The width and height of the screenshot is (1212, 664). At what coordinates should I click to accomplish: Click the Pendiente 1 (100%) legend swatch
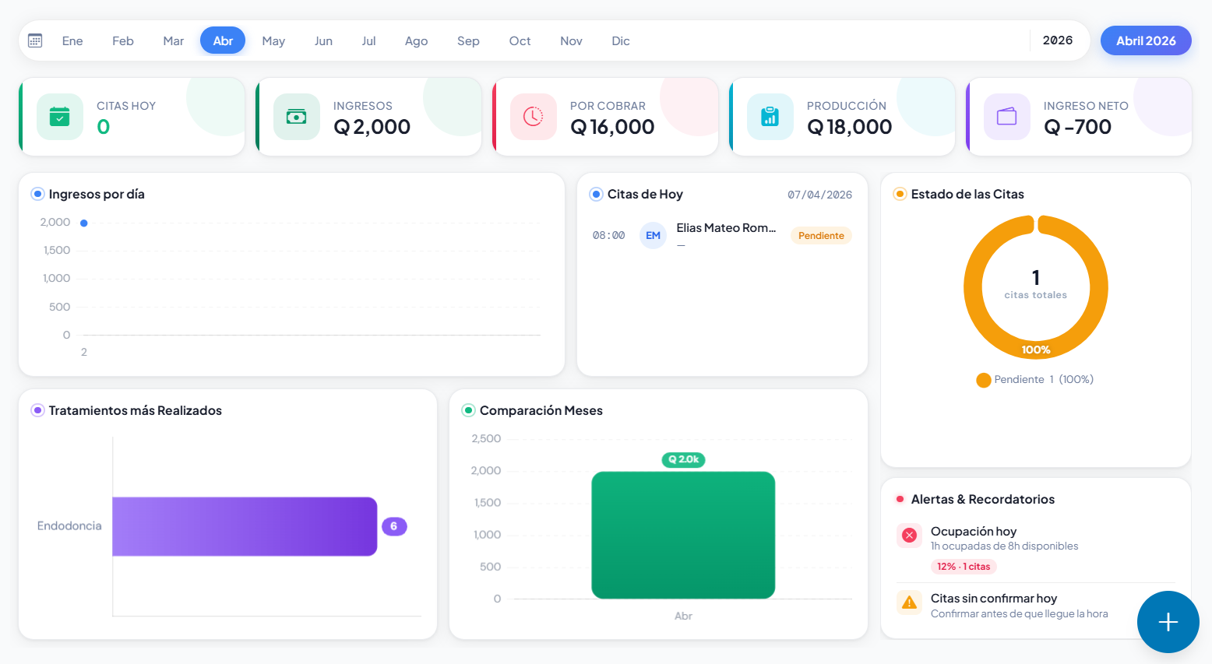coord(983,379)
